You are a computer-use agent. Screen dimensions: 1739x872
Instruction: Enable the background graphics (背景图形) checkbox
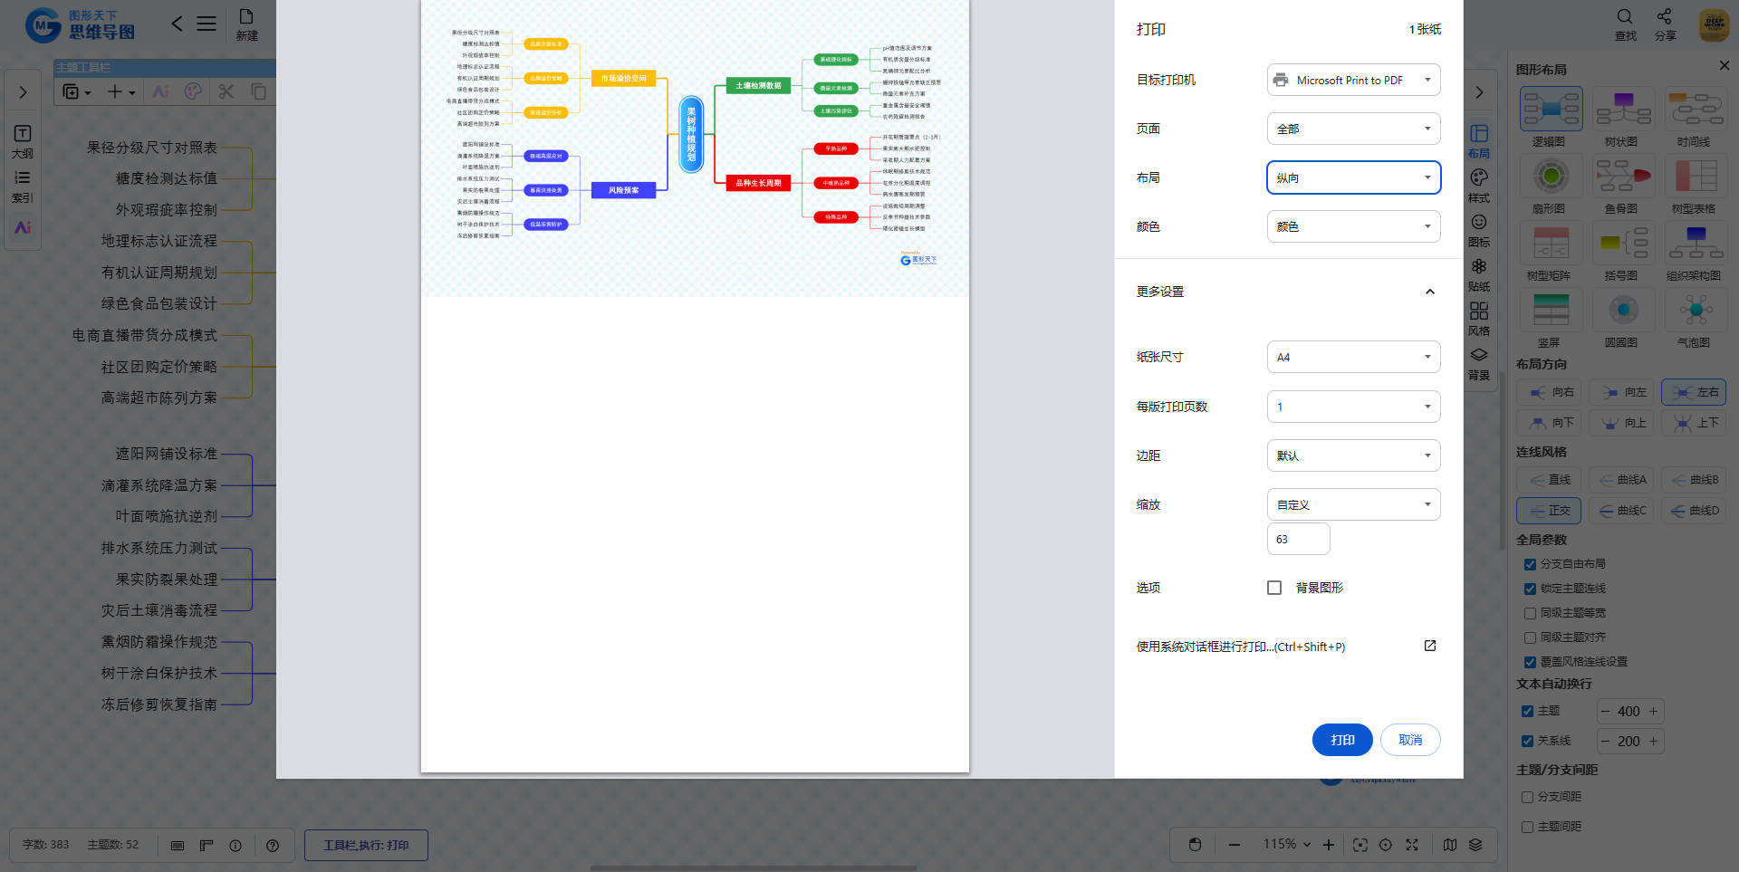pyautogui.click(x=1274, y=588)
